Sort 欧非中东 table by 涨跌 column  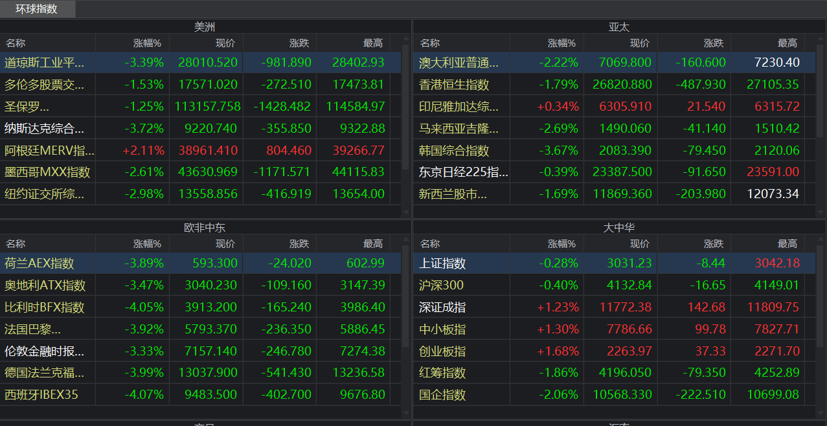pos(299,244)
